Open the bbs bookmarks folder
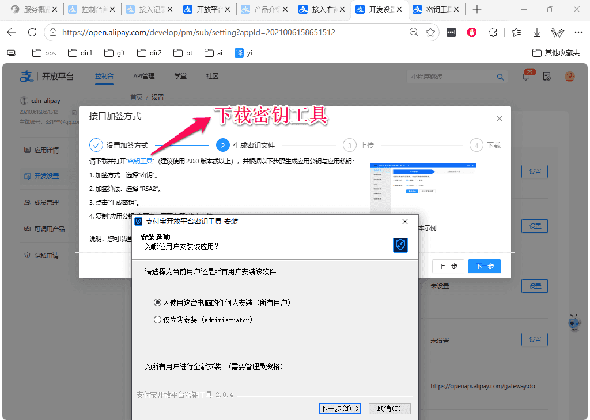The height and width of the screenshot is (420, 590). pos(44,53)
